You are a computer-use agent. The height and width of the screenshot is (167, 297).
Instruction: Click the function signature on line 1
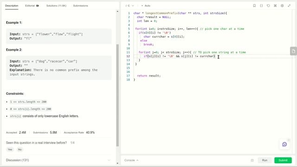click(180, 13)
